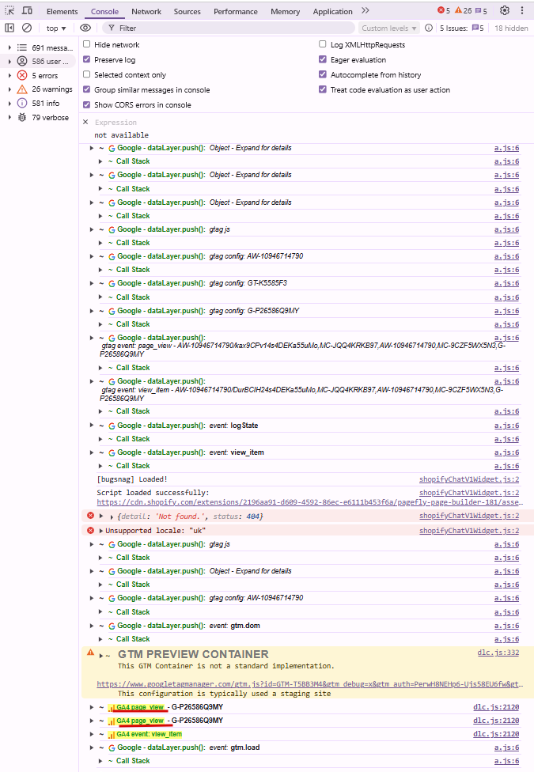This screenshot has height=772, width=534.
Task: Clear the console with the block icon
Action: tap(27, 28)
